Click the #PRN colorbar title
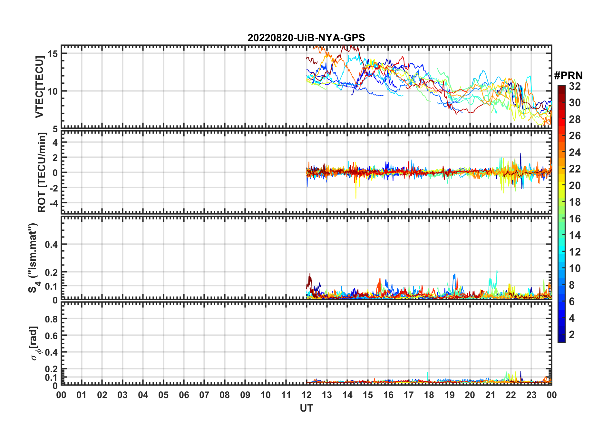 coord(569,76)
